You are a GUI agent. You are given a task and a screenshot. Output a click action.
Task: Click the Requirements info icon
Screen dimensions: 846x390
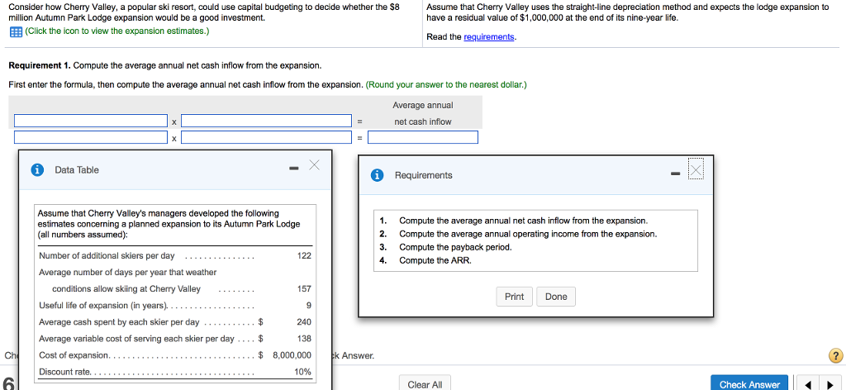(x=377, y=175)
